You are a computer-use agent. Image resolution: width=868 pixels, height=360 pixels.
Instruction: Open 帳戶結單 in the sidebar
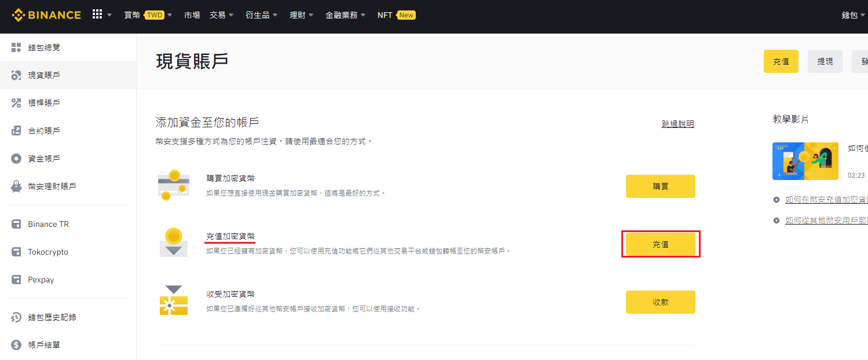click(x=68, y=345)
